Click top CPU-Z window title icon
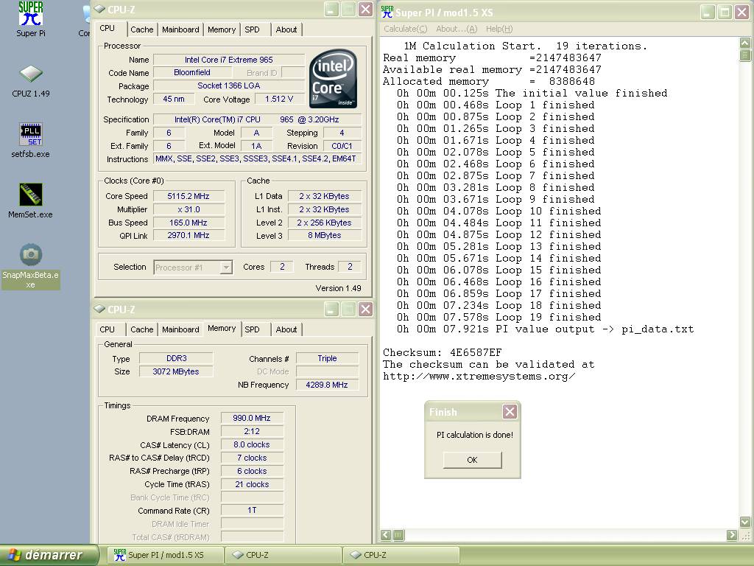The image size is (754, 566). 99,9
